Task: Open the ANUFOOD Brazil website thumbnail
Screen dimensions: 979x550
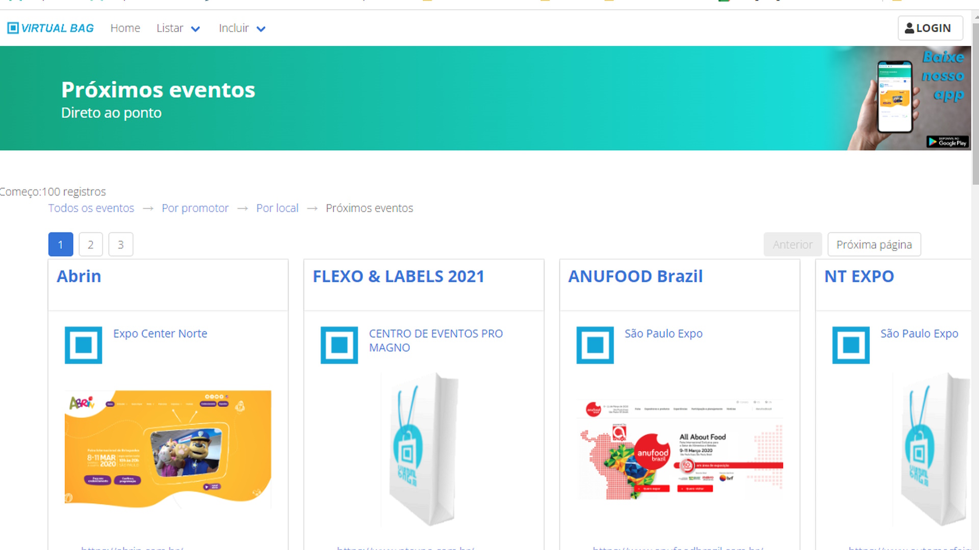Action: point(679,449)
